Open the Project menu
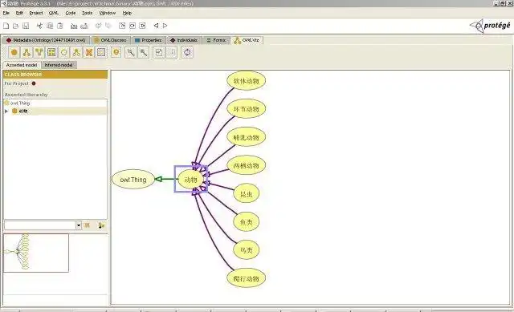The height and width of the screenshot is (312, 514). click(x=36, y=13)
